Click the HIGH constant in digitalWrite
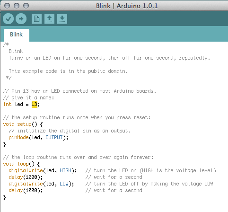 65,170
